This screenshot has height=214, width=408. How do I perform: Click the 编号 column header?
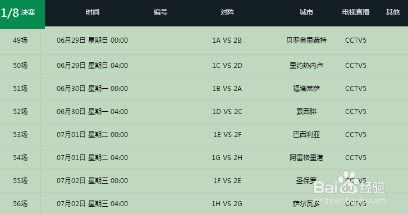click(161, 12)
